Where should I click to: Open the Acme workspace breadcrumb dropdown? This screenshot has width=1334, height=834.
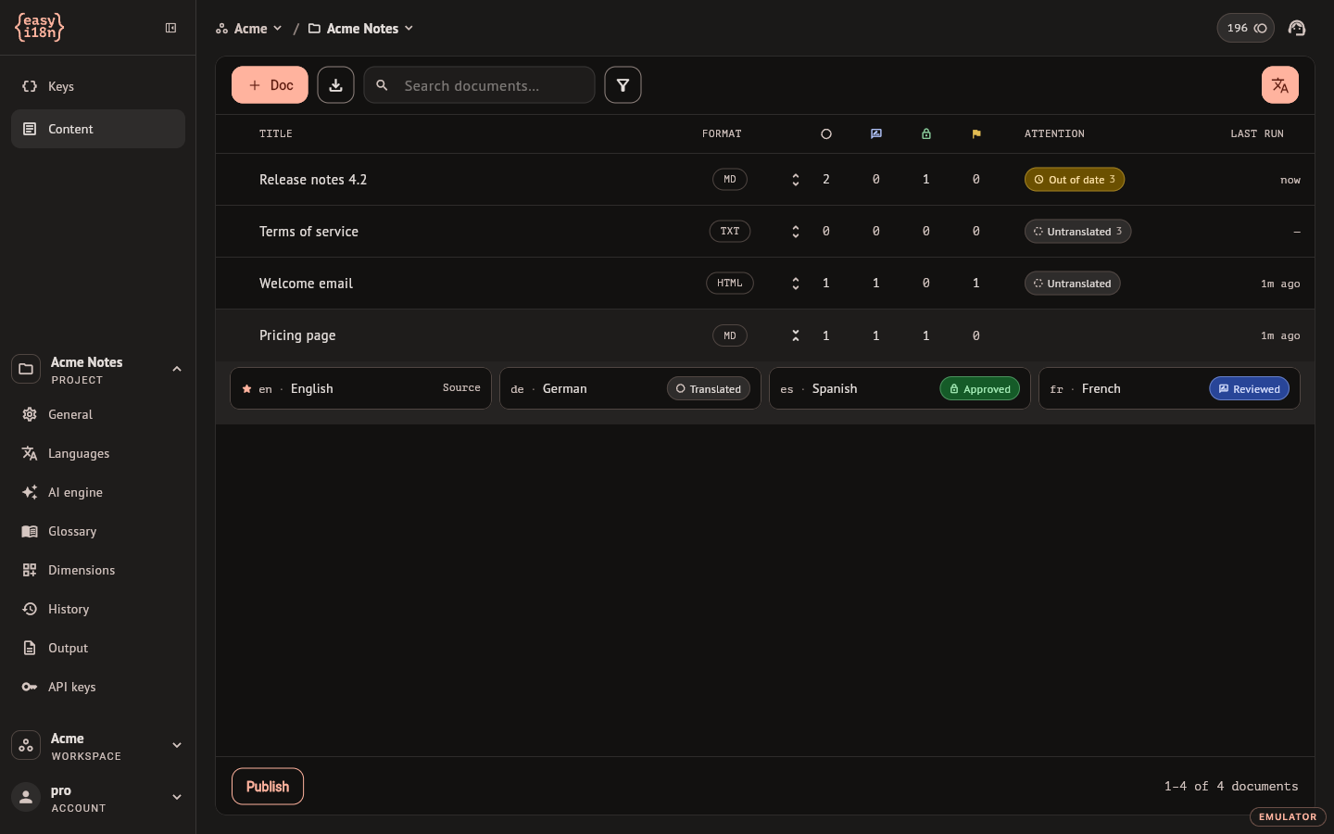pos(248,29)
